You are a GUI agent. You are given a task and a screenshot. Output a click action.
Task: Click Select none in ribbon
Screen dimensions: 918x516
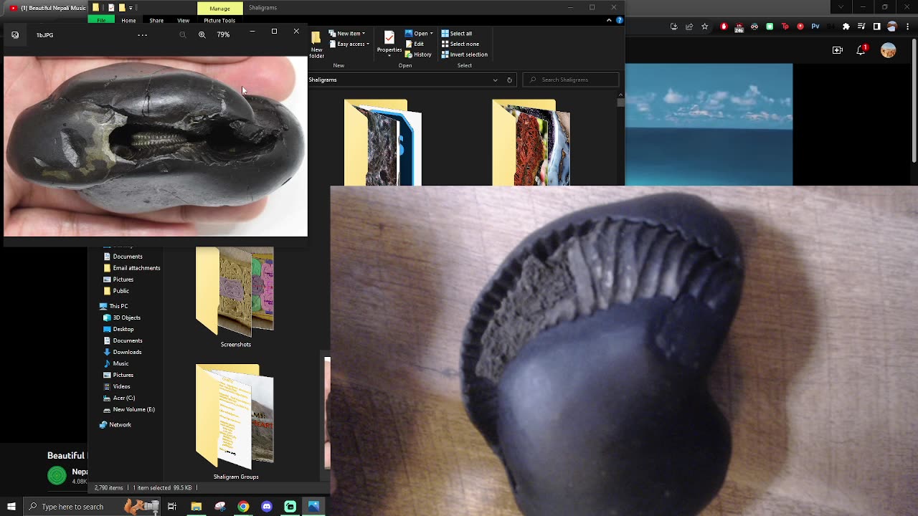pos(460,44)
